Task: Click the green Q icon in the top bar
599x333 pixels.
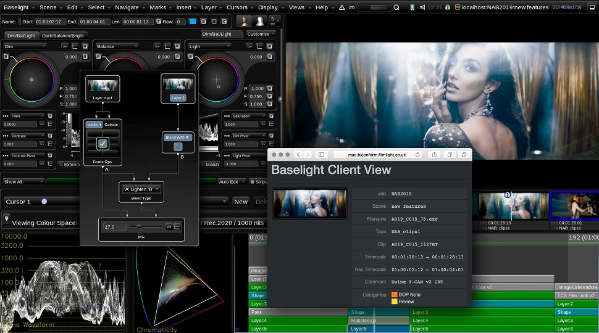Action: pyautogui.click(x=396, y=7)
